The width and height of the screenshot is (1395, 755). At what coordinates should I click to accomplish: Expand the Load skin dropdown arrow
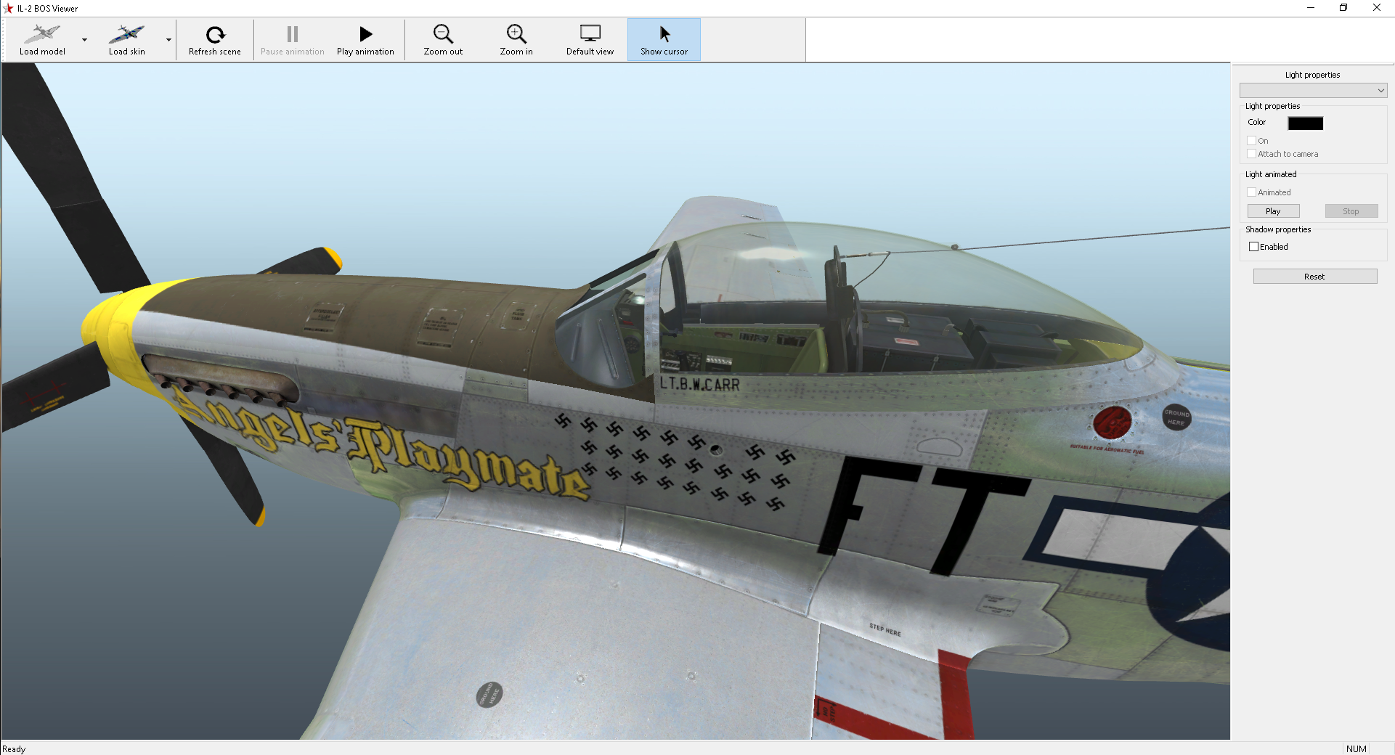168,39
